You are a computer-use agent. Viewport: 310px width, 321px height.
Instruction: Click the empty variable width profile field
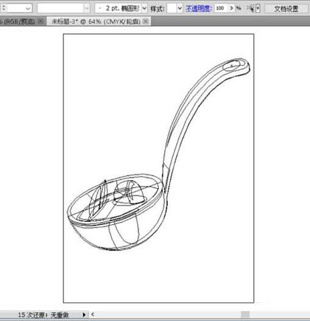coord(60,8)
